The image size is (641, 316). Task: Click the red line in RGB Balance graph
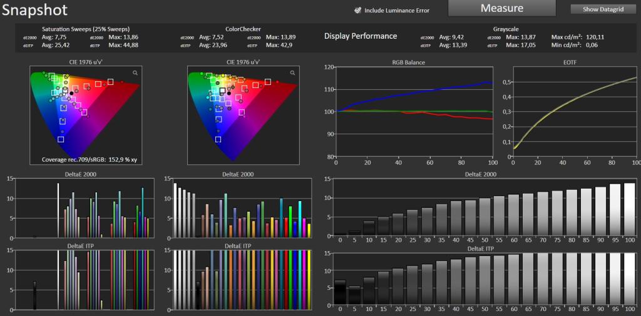click(x=449, y=117)
